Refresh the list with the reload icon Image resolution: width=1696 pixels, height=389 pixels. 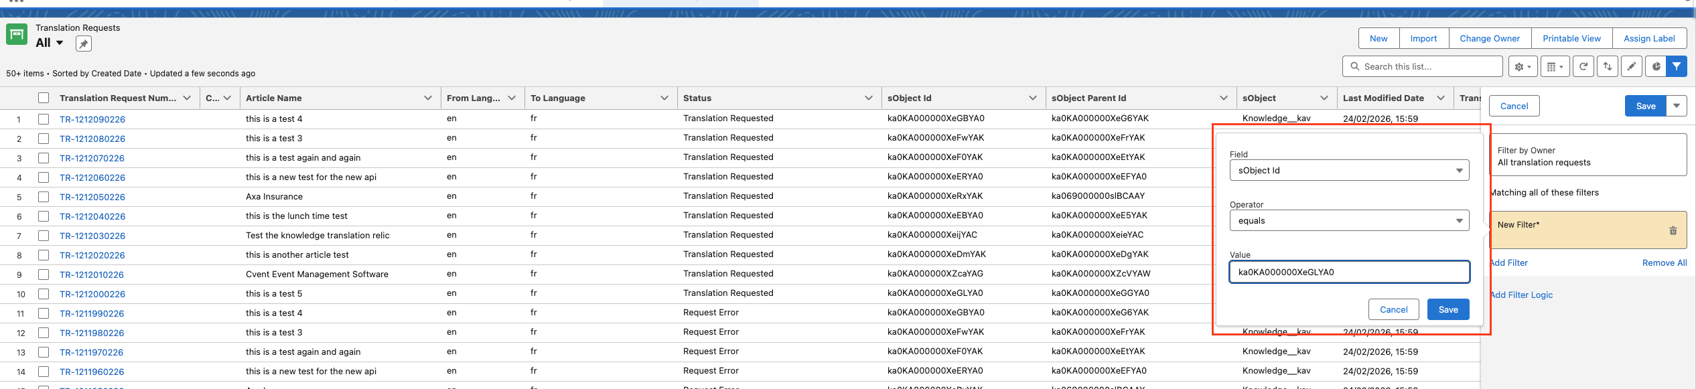1583,66
